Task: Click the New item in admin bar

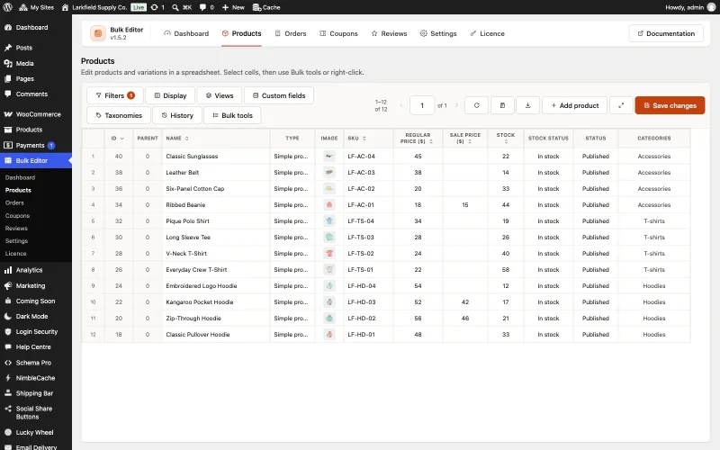Action: 233,7
